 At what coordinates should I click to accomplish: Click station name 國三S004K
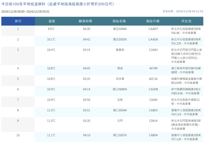click(120, 110)
